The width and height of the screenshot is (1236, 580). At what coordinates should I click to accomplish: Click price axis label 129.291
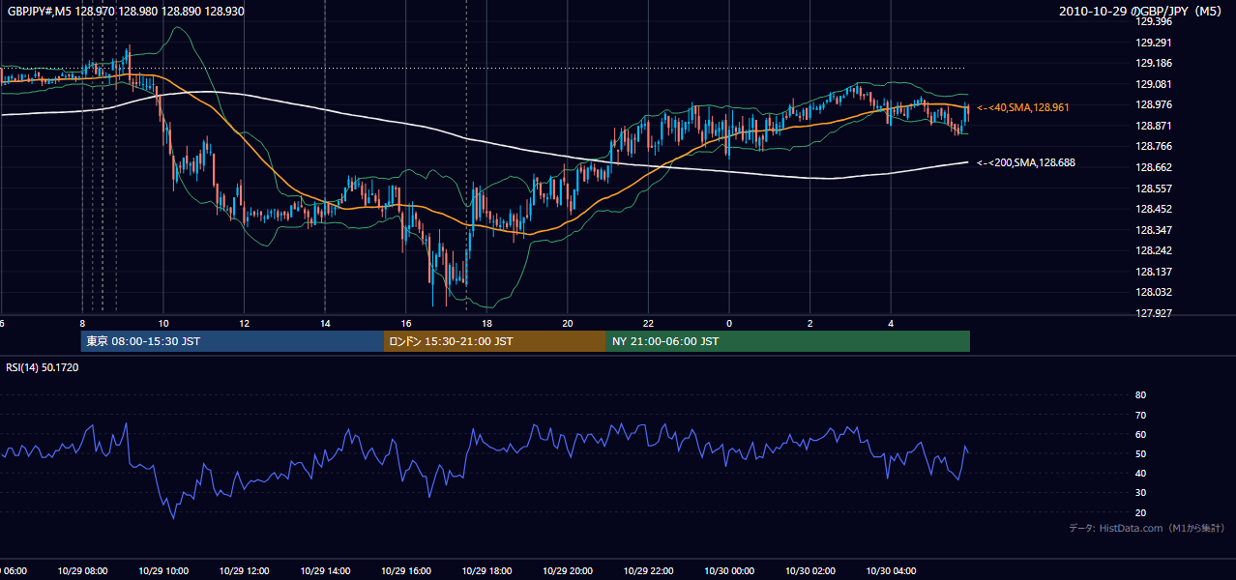(1153, 43)
